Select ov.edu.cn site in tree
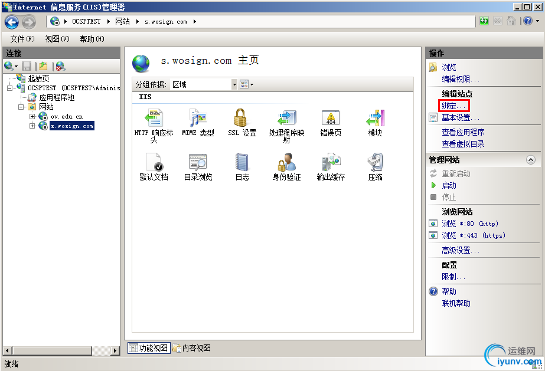 67,116
